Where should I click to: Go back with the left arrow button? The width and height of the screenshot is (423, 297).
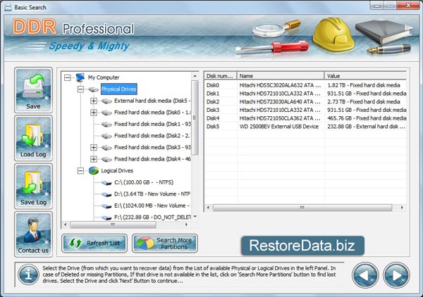365,275
